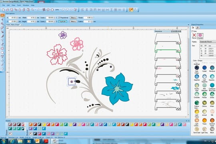Expand the Undo history dropdown arrow
This screenshot has width=216, height=144.
click(35, 10)
